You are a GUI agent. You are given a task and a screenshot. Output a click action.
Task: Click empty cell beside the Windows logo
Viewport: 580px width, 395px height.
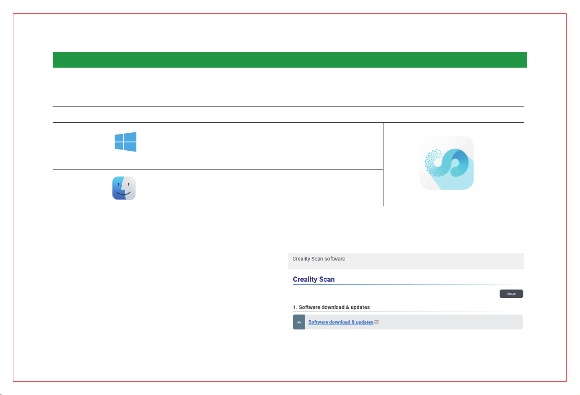(x=284, y=146)
